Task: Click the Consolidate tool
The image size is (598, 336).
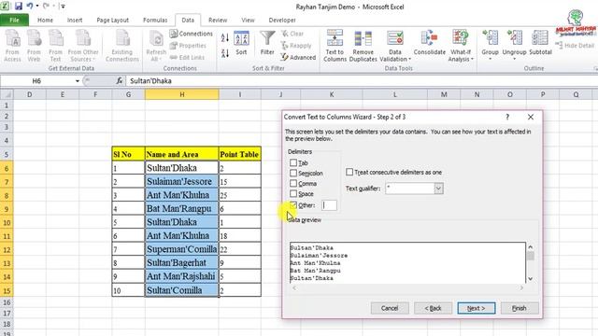Action: point(430,43)
